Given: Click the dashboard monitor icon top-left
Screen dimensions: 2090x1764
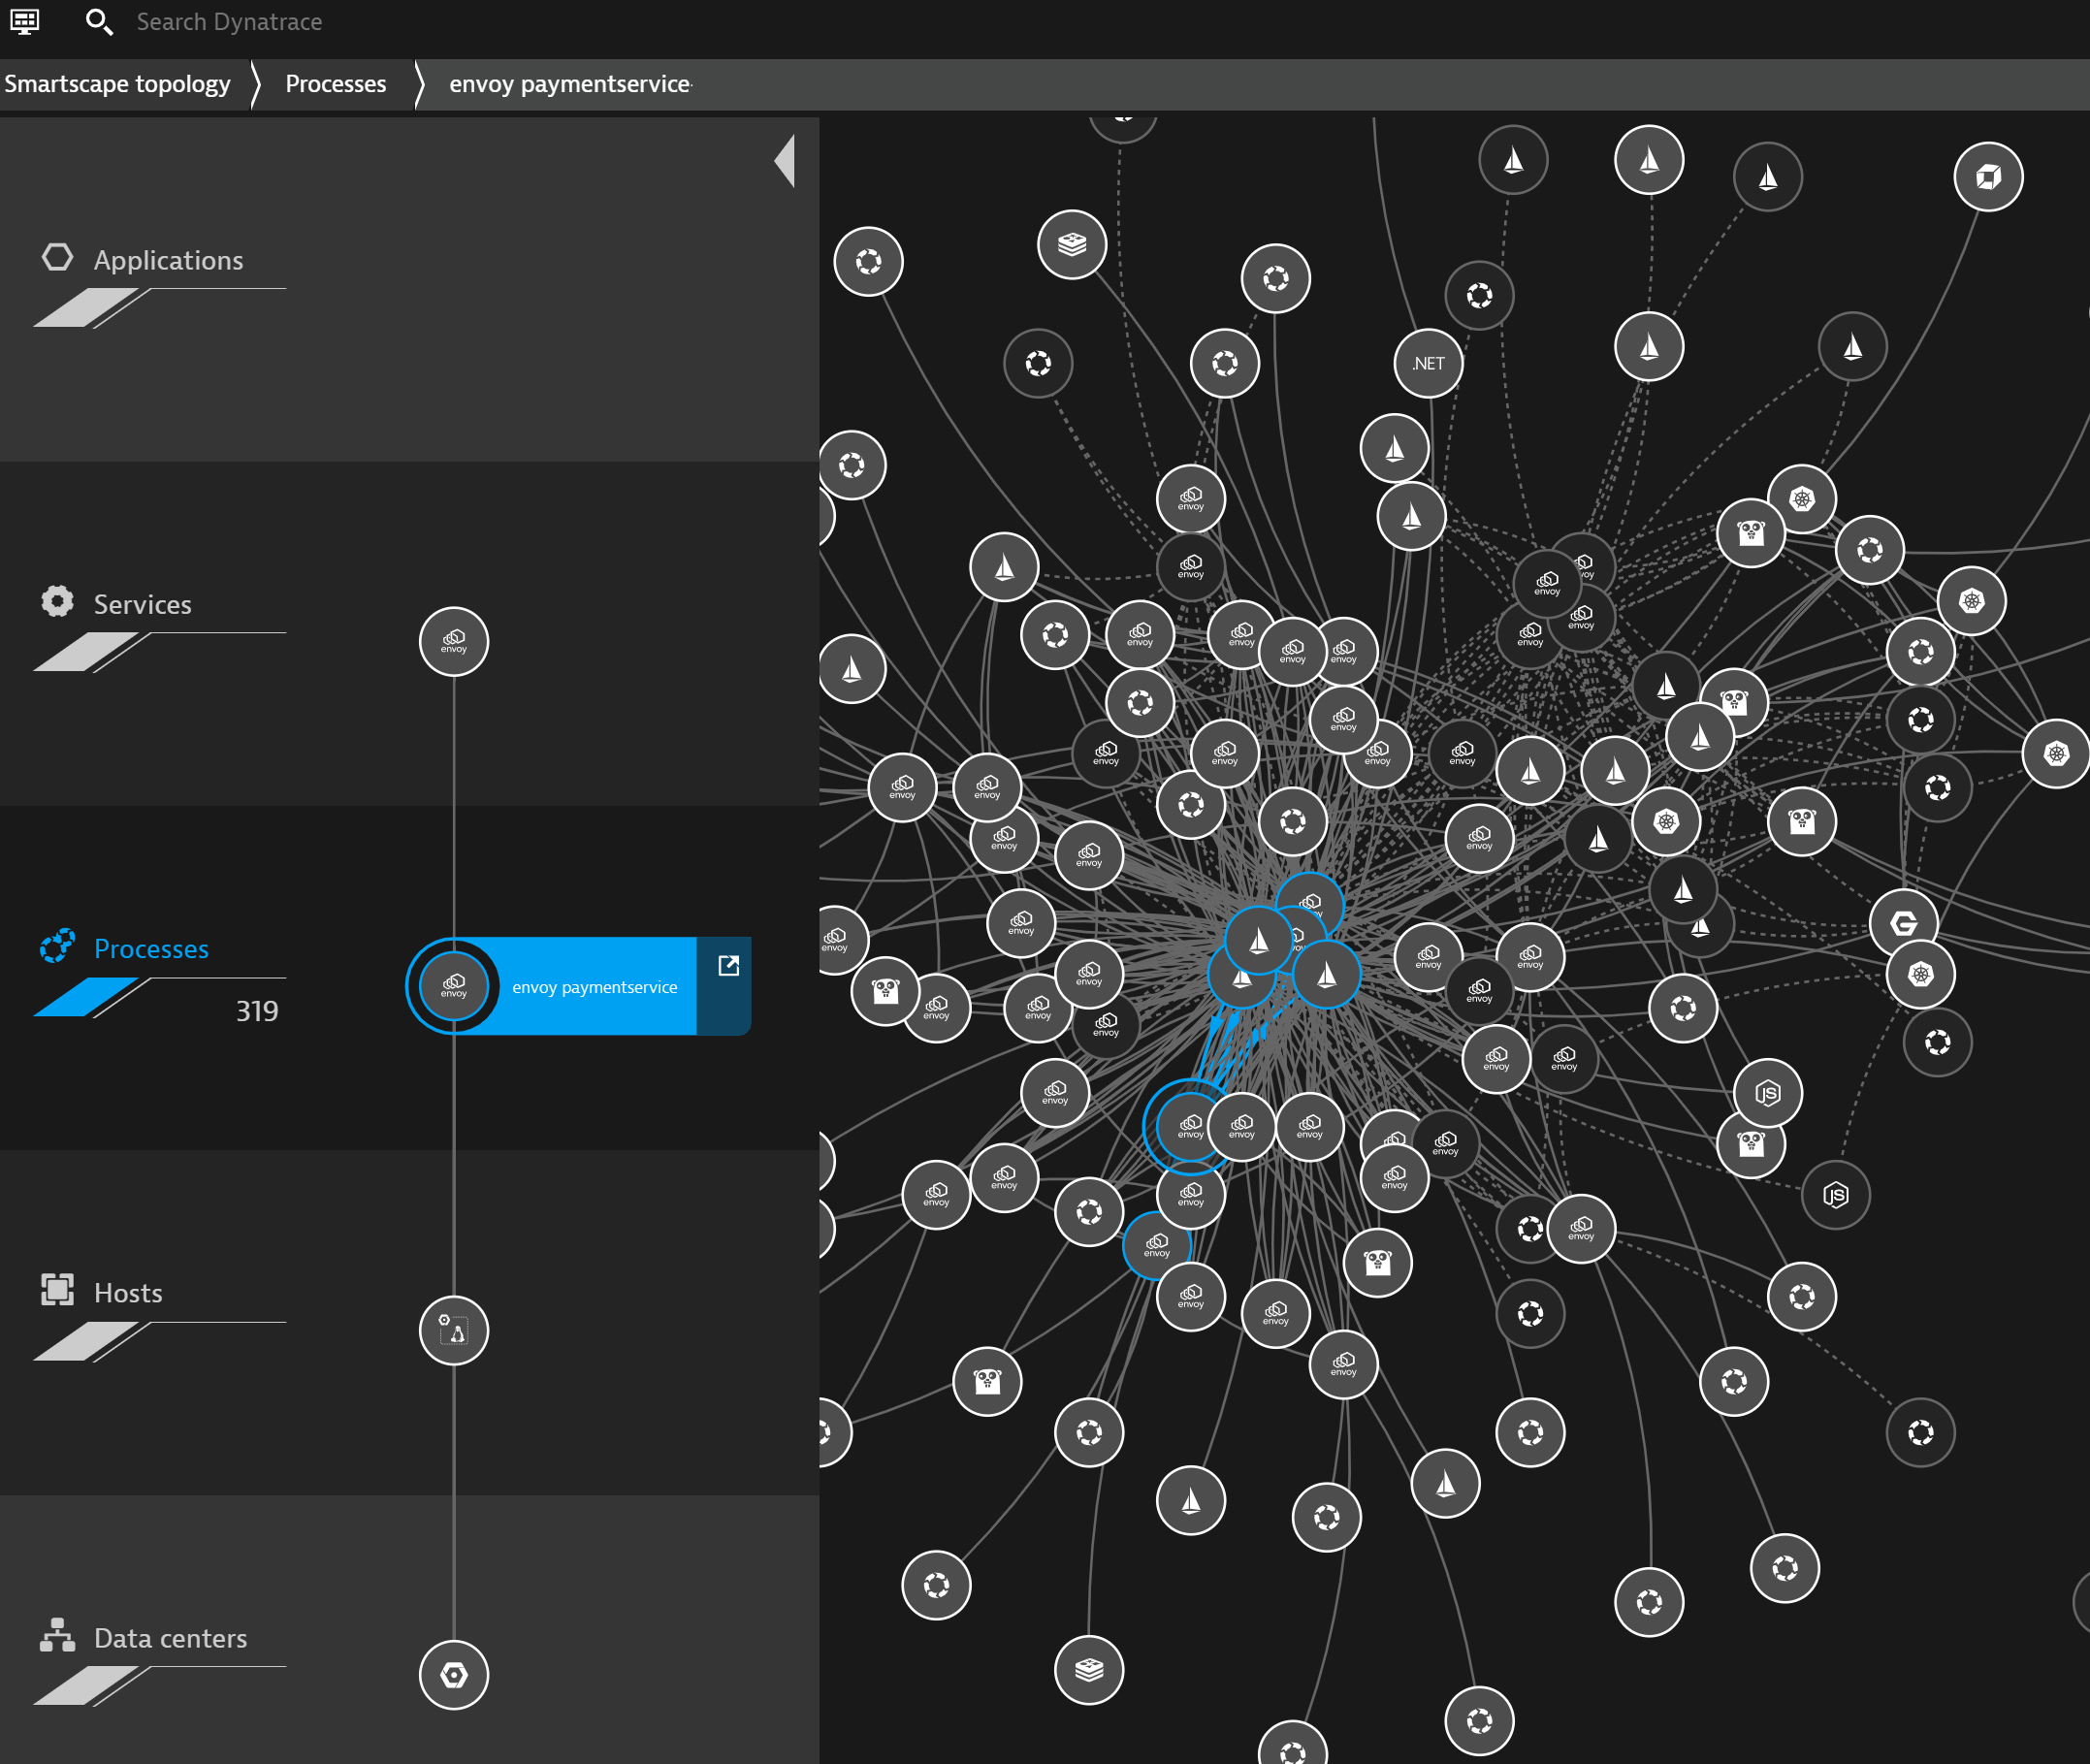Looking at the screenshot, I should (24, 21).
